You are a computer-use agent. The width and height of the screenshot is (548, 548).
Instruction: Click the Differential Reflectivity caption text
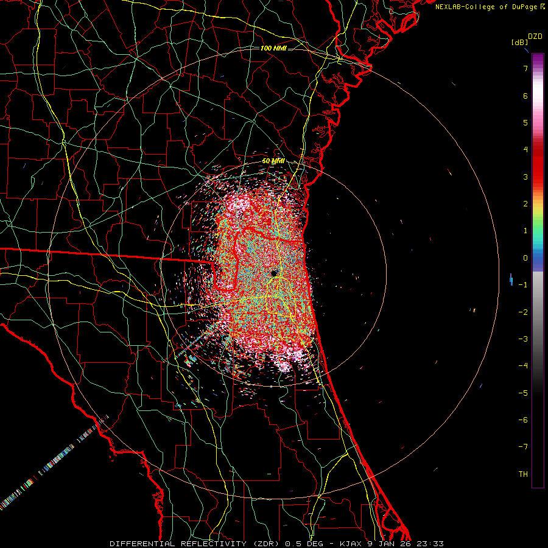[277, 544]
